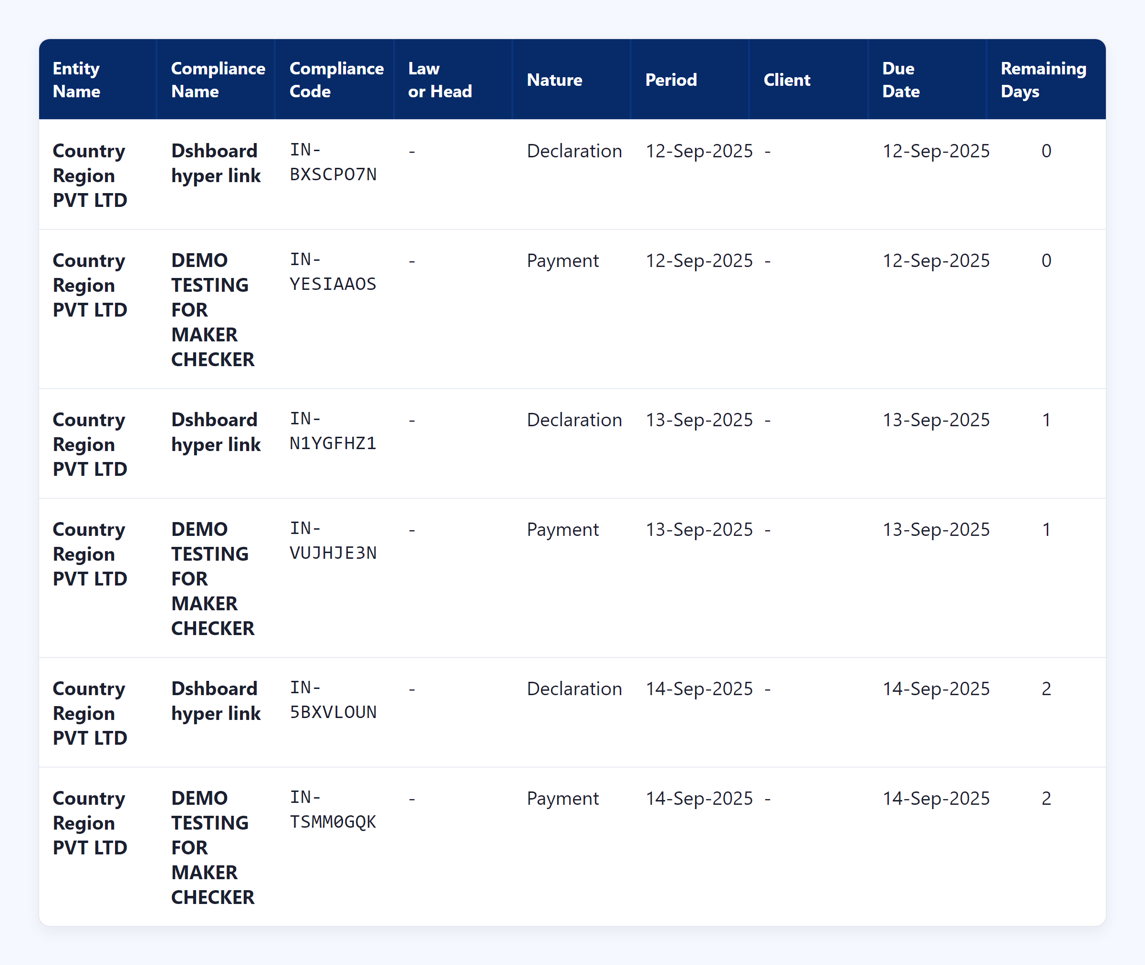
Task: Open compliance code IN-BXSCPO7N
Action: [333, 163]
